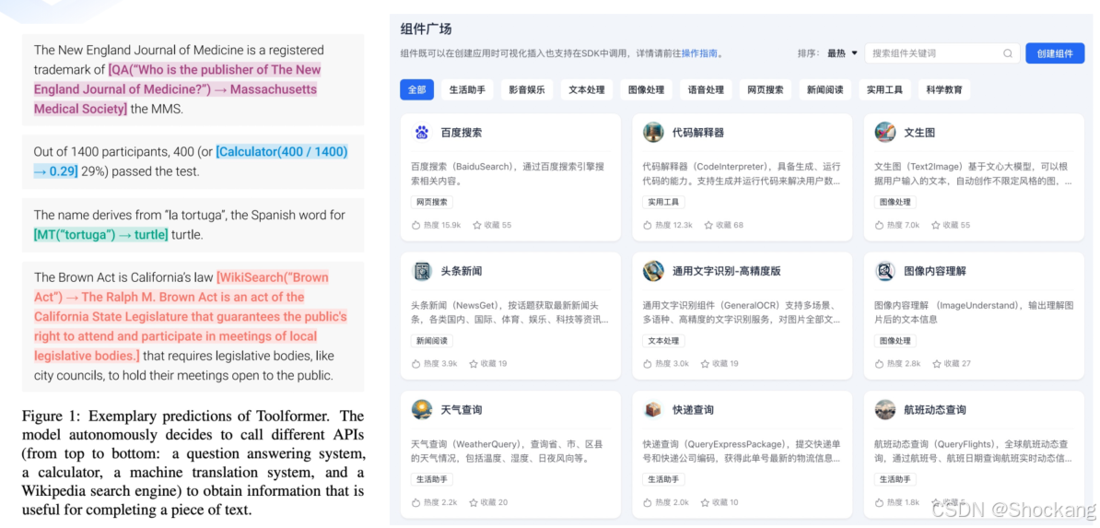This screenshot has height=528, width=1100.
Task: Favorite 头条新闻 with 收藏 19 star
Action: [x=474, y=364]
